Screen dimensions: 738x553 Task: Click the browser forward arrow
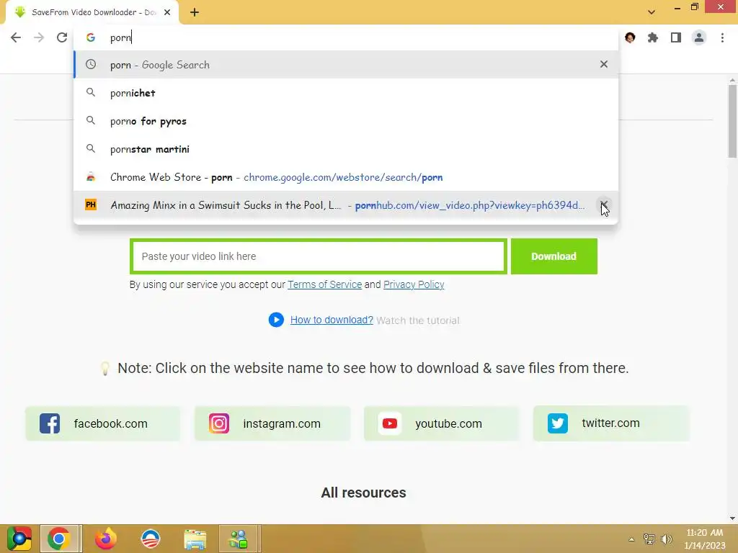39,37
